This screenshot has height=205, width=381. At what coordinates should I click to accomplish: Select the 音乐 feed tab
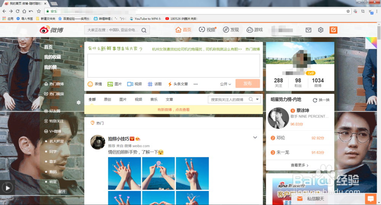tap(154, 99)
